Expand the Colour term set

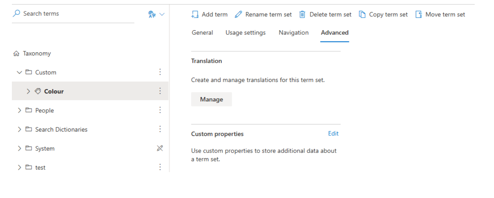(28, 91)
